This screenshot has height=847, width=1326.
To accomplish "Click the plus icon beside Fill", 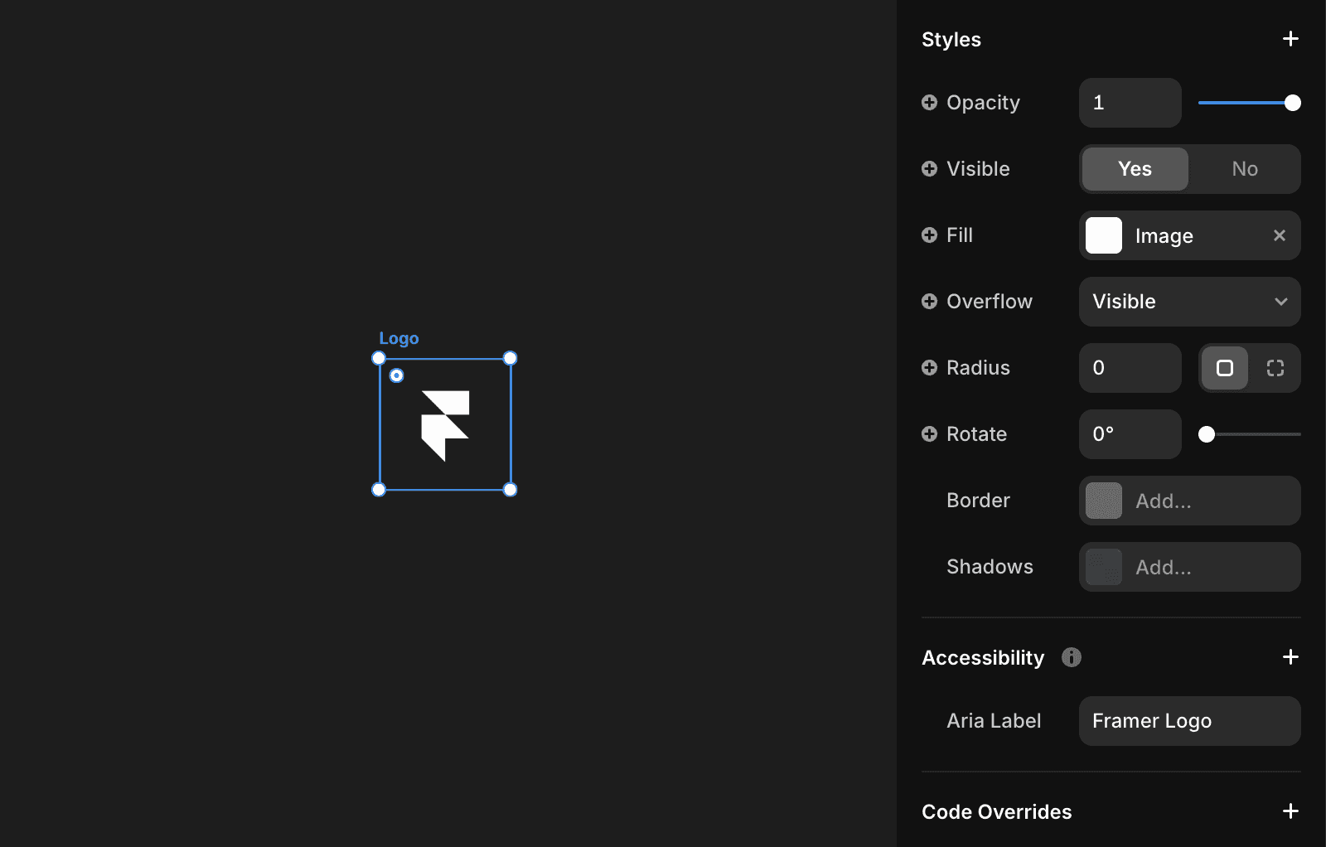I will coord(930,235).
